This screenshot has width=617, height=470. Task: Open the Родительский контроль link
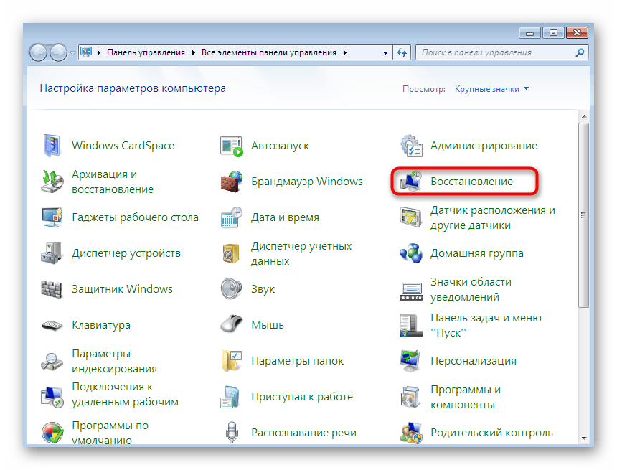tap(491, 433)
